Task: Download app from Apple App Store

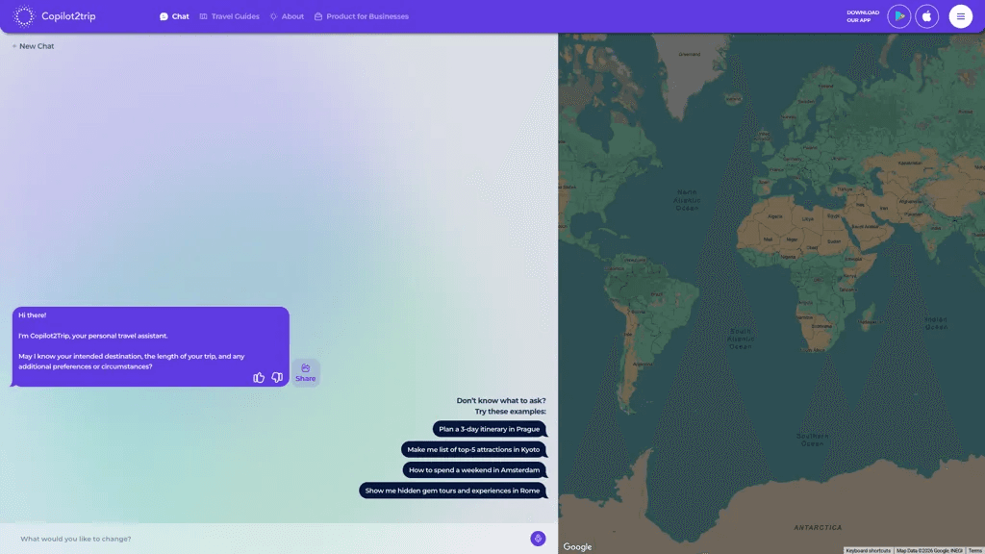Action: (x=926, y=16)
